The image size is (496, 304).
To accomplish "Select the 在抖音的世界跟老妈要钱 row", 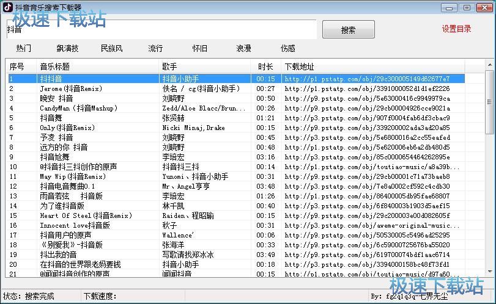I will coord(237,264).
